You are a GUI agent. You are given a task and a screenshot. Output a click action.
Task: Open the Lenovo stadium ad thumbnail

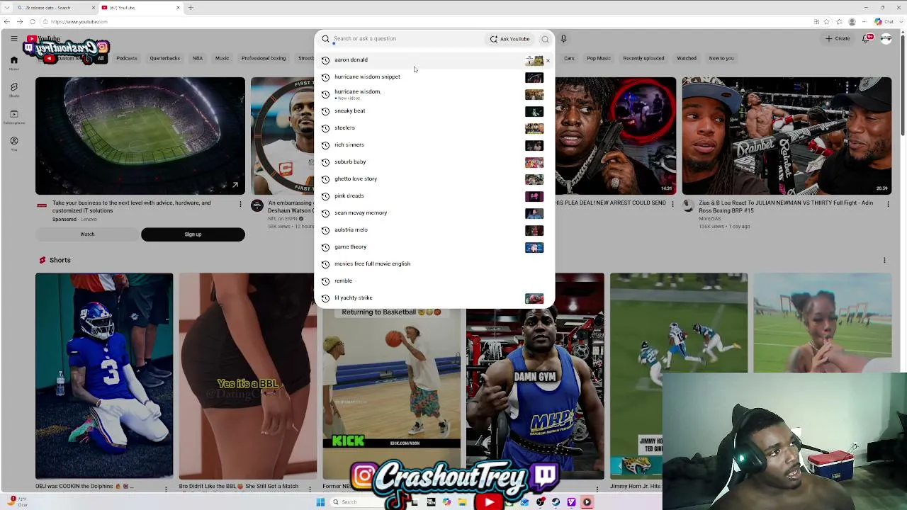point(140,136)
